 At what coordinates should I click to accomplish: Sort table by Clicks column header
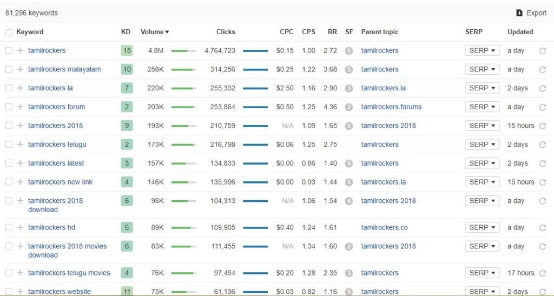[x=226, y=32]
